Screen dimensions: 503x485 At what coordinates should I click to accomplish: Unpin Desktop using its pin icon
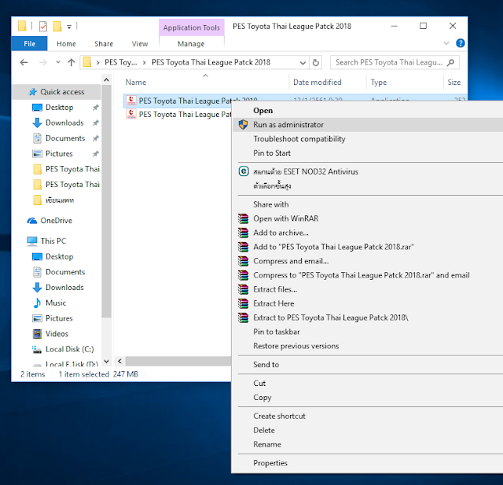(96, 108)
